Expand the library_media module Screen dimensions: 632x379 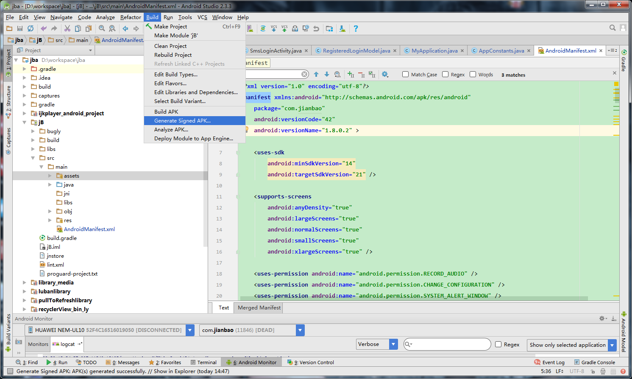click(24, 282)
